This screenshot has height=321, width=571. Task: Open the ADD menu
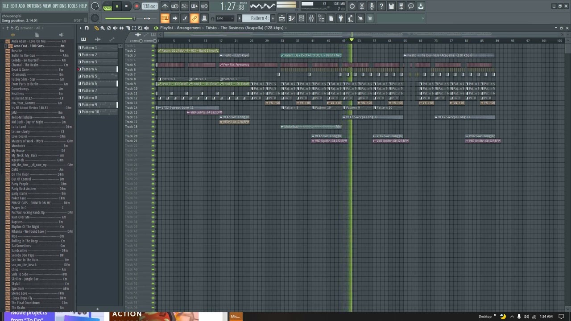[21, 6]
